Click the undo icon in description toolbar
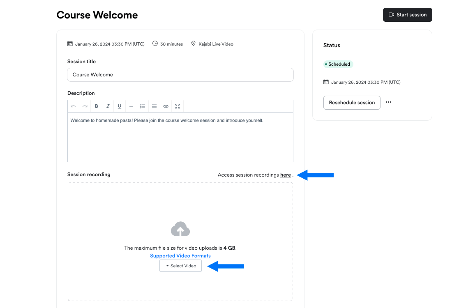Image resolution: width=452 pixels, height=308 pixels. click(x=73, y=106)
